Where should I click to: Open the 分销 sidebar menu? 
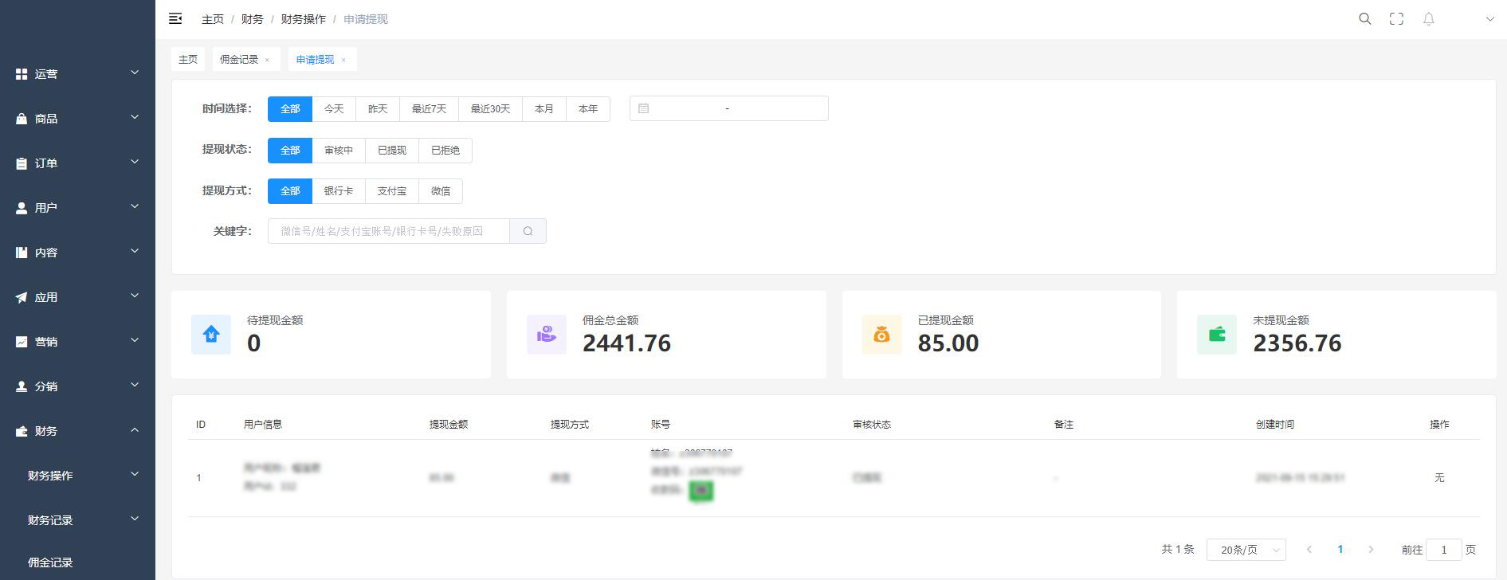[x=77, y=386]
